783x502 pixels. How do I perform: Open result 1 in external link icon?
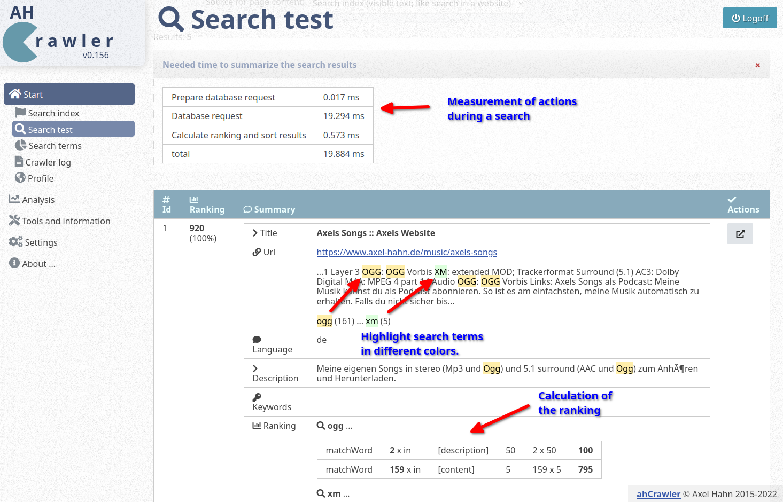tap(740, 234)
